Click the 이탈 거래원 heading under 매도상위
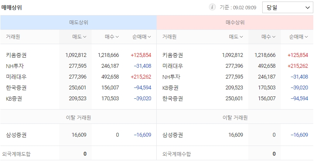The height and width of the screenshot is (163, 316). 79,118
